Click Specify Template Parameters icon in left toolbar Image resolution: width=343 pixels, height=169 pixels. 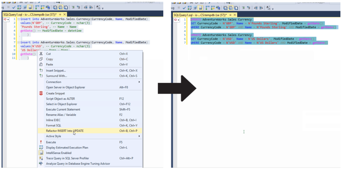[98, 7]
